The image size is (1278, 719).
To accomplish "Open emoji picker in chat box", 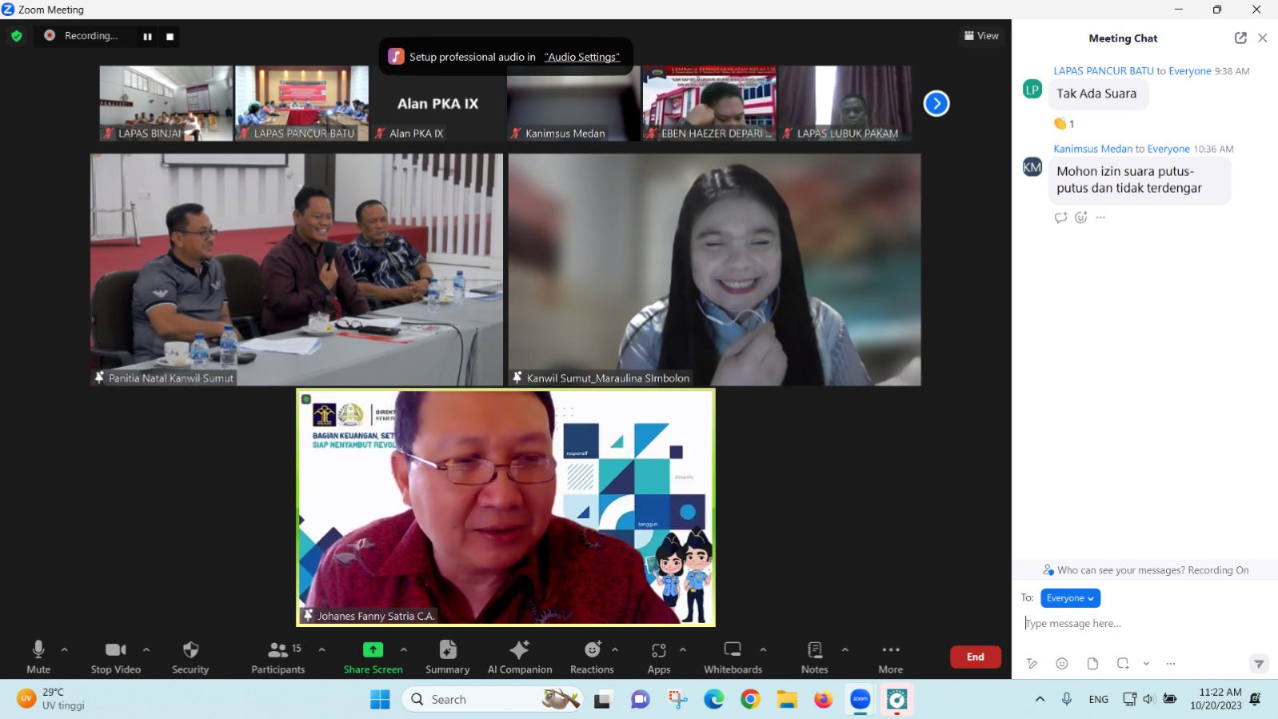I will click(1062, 663).
